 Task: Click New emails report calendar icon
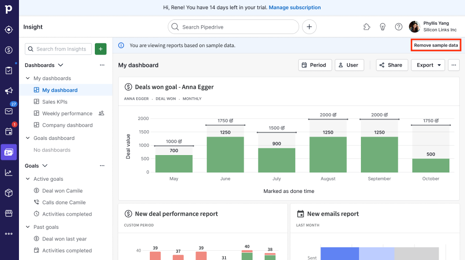301,214
